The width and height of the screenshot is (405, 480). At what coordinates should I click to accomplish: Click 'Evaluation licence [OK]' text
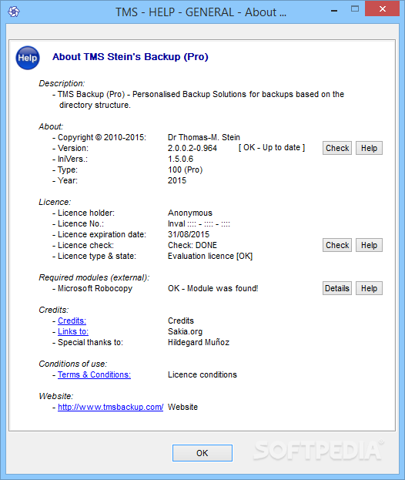tap(210, 257)
